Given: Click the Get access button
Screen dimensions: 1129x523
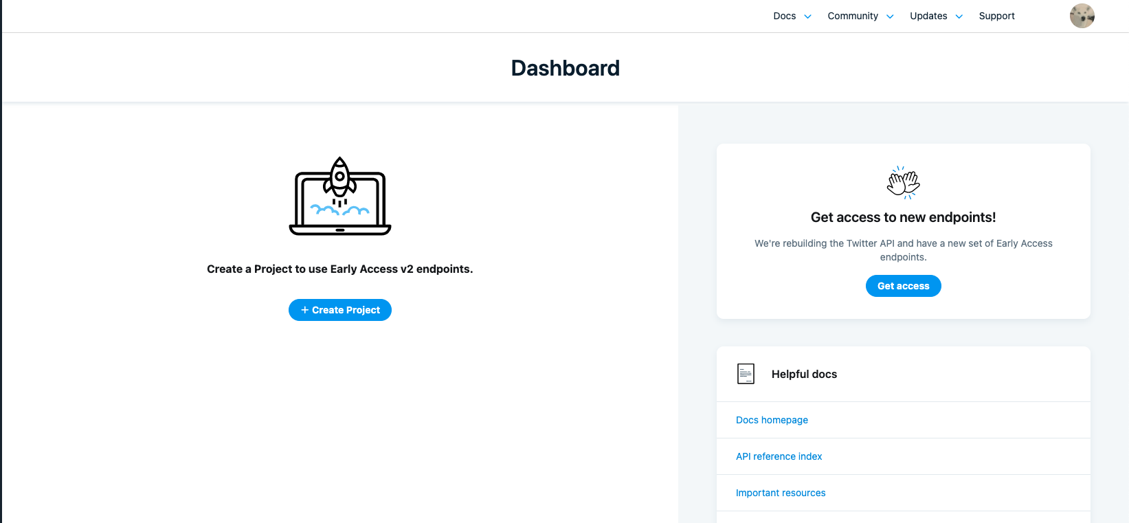Looking at the screenshot, I should 904,286.
